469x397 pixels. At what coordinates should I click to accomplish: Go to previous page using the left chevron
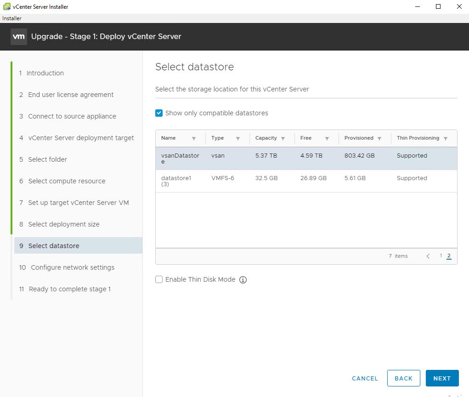point(428,256)
